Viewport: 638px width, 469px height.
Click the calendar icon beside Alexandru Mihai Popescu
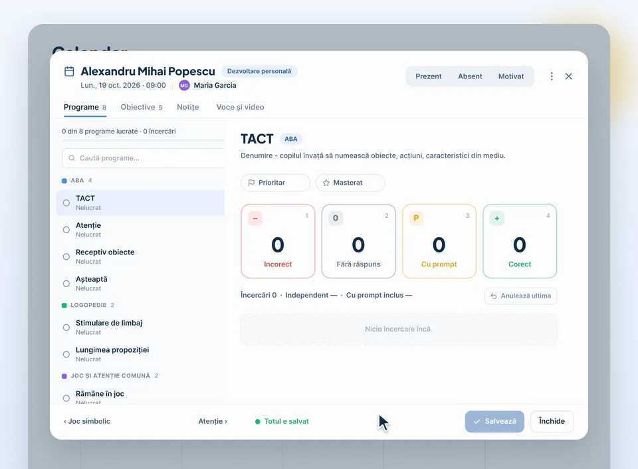pos(69,72)
